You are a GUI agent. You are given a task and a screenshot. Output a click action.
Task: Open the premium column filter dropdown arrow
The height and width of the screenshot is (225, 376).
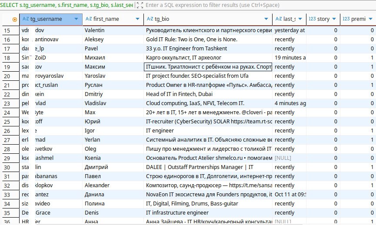point(371,19)
